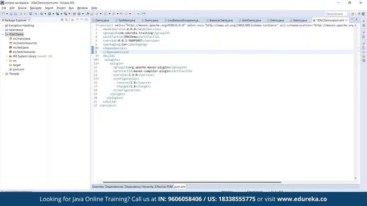Click the External Tools run icon
Image resolution: width=367 pixels, height=206 pixels.
click(x=66, y=14)
